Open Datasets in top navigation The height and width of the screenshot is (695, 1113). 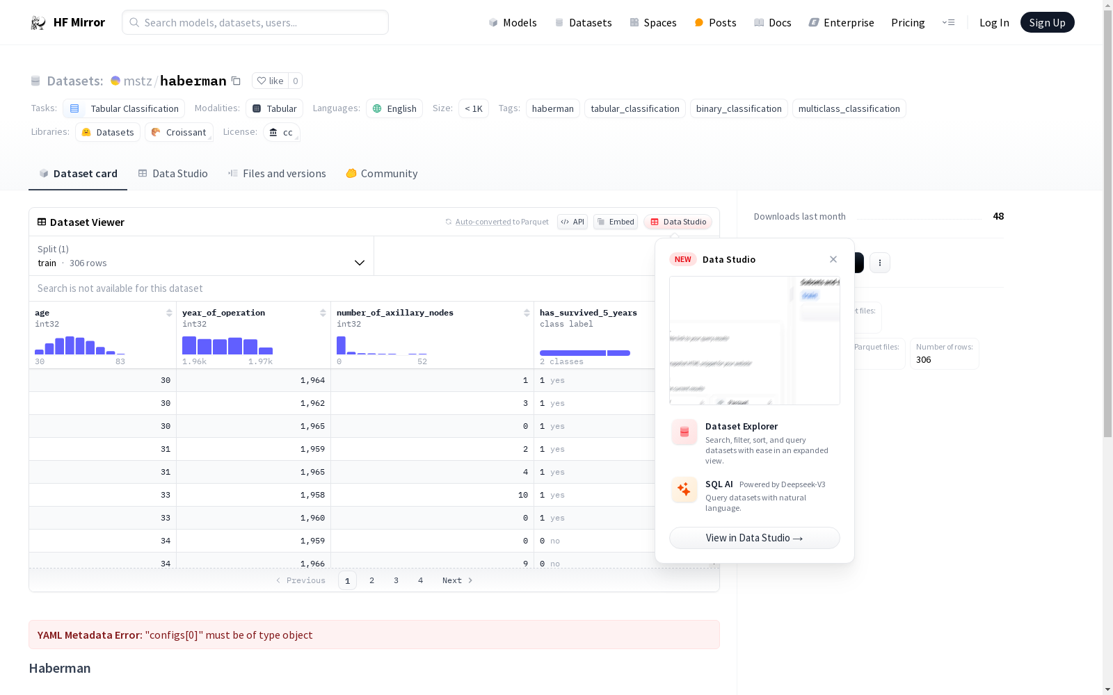pos(583,22)
